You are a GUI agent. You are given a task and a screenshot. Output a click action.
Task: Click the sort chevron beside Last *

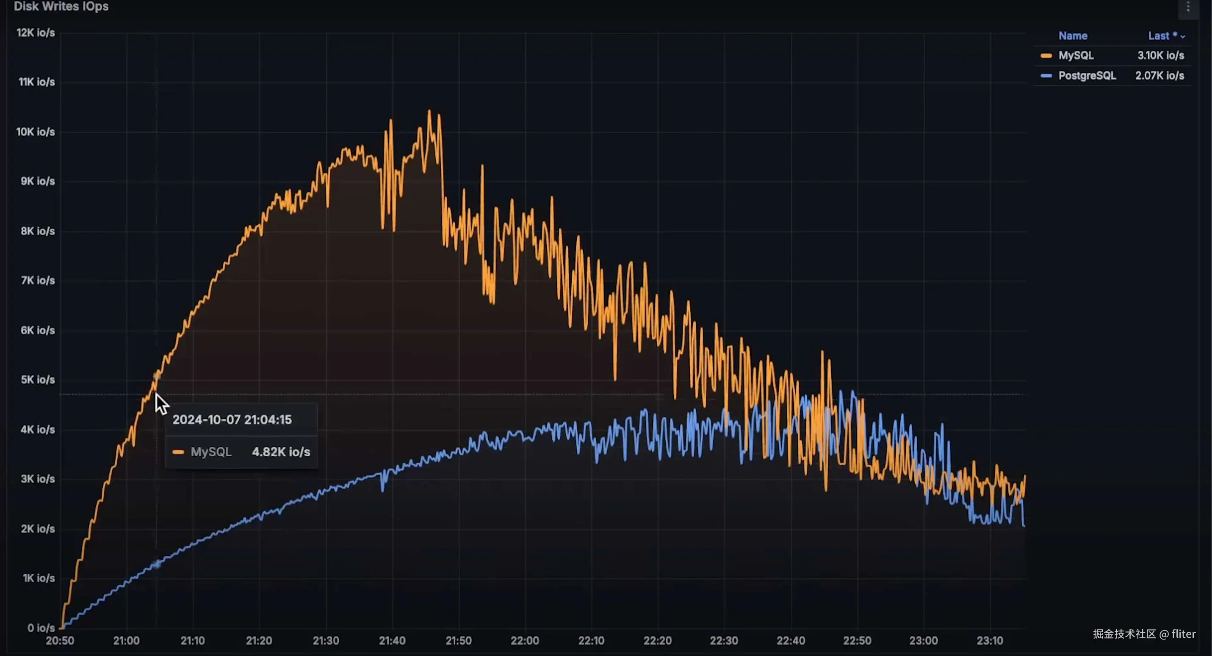click(x=1183, y=37)
